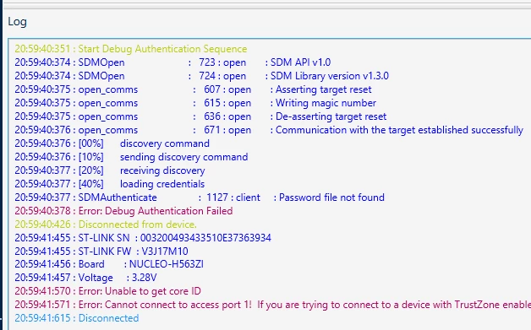The image size is (531, 330).
Task: Click the 'SDM Library version v1.3.0' line
Action: 201,76
